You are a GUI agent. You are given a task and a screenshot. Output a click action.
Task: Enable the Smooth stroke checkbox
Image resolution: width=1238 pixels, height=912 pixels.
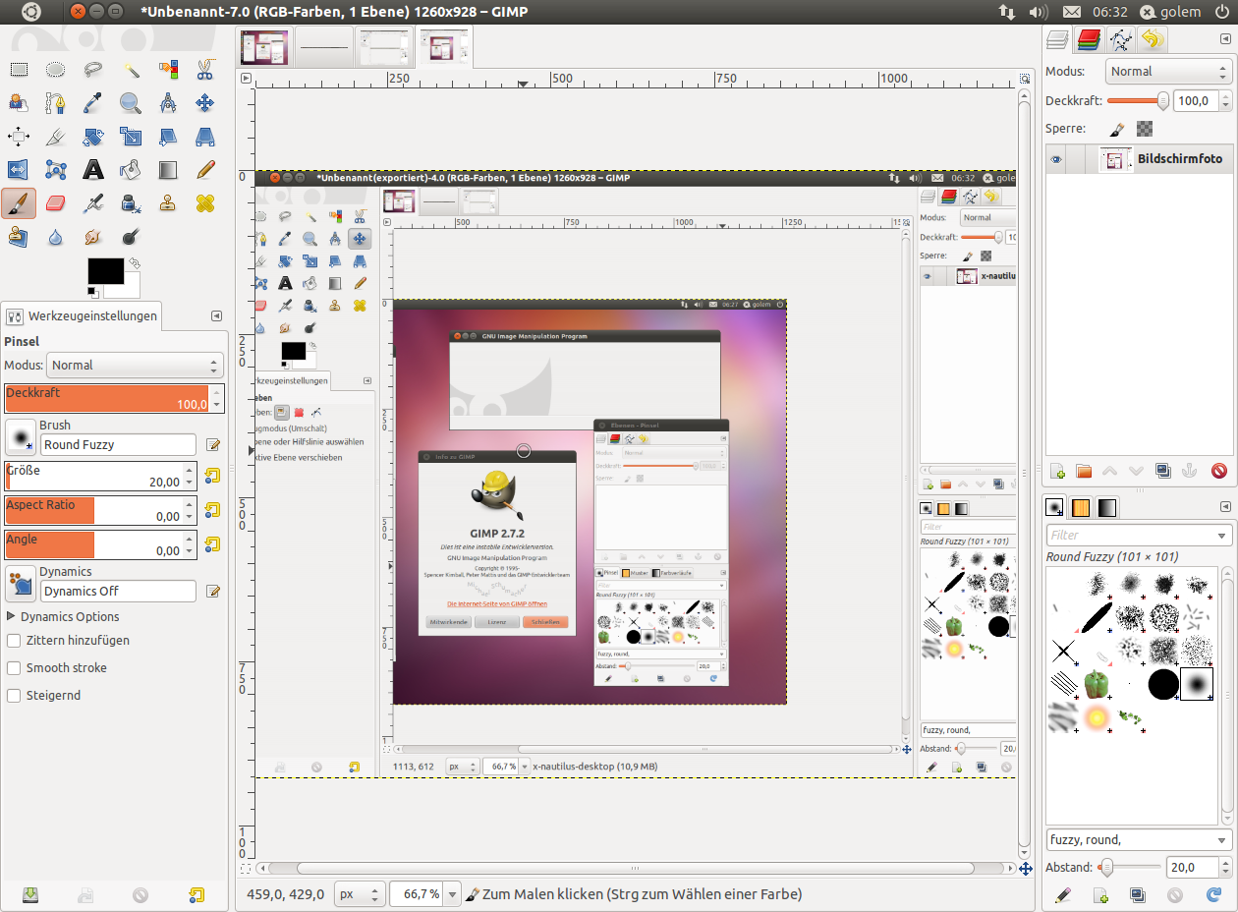[x=15, y=668]
